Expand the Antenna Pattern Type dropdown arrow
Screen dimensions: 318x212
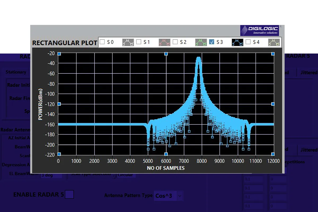[180, 196]
